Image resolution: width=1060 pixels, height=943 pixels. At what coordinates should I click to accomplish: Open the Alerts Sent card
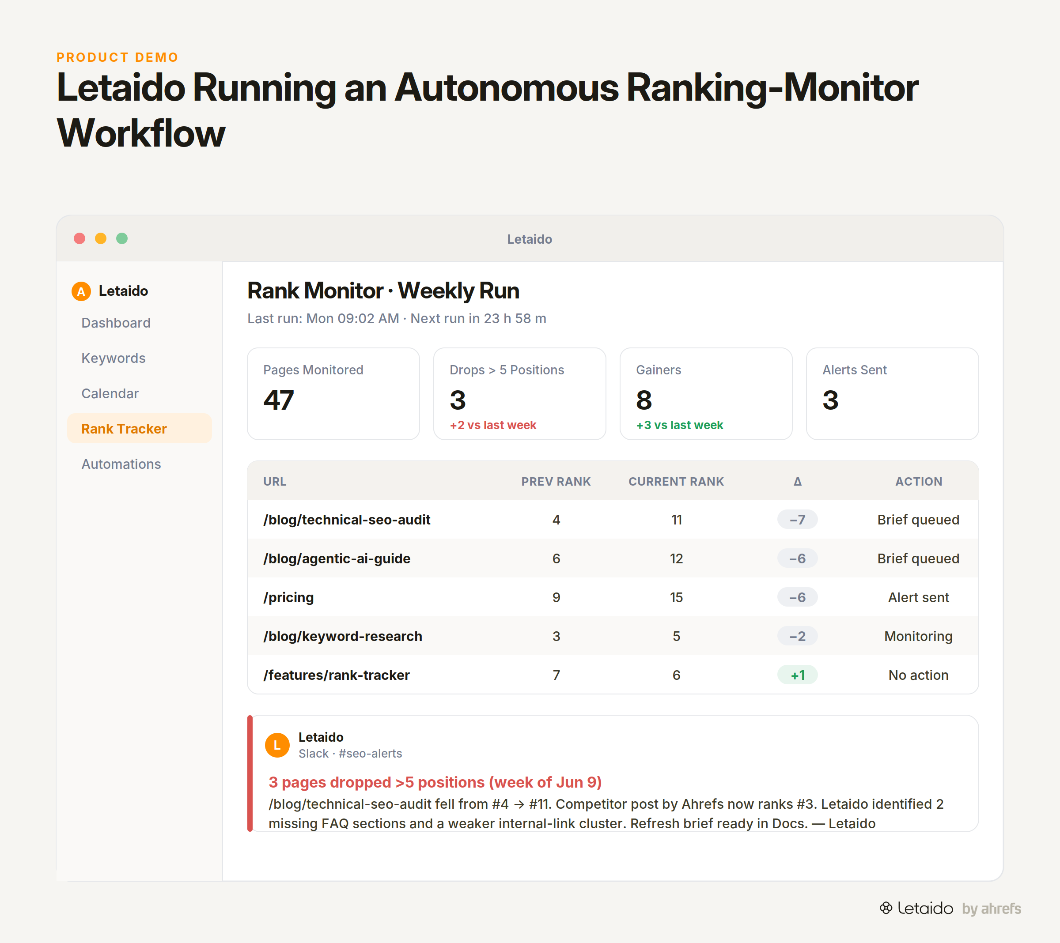(x=893, y=394)
